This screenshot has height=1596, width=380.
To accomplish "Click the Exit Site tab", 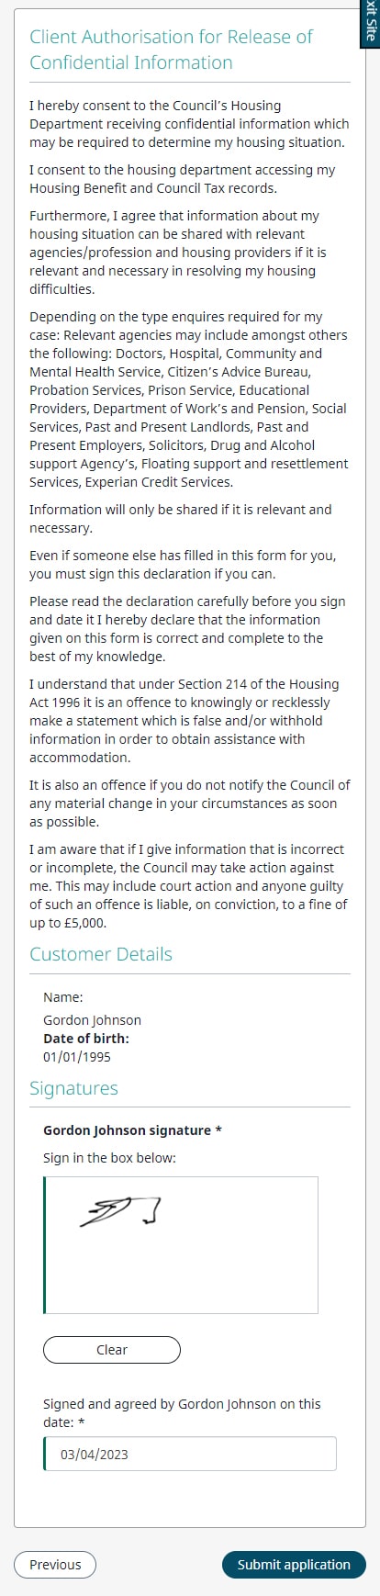I will click(370, 23).
